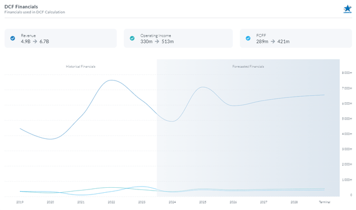
Task: Click the 5 000m y-axis value
Action: [x=347, y=118]
